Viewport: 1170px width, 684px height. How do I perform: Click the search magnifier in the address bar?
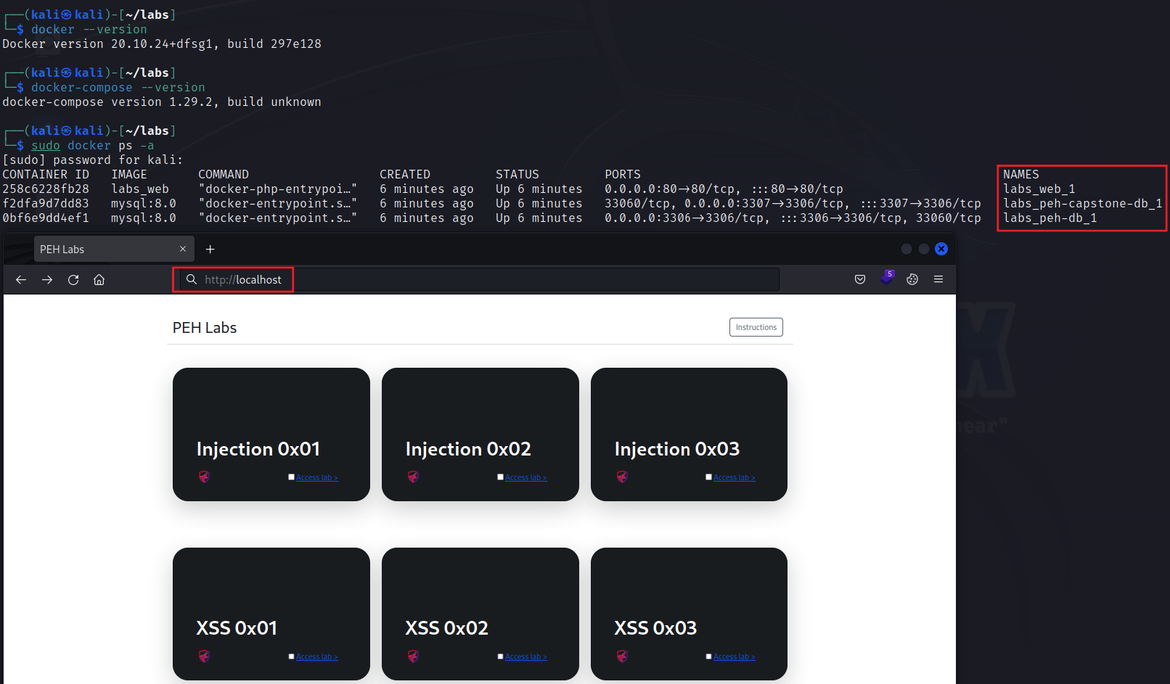click(191, 279)
